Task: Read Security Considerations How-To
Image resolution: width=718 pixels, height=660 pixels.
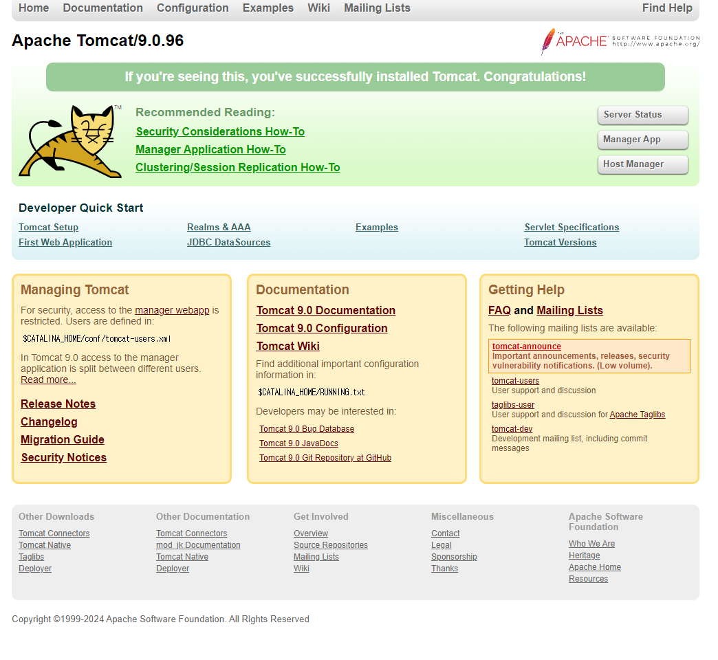Action: [220, 132]
